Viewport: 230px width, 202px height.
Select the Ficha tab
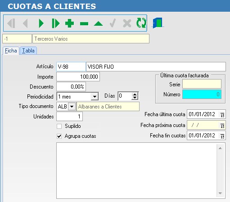pyautogui.click(x=11, y=51)
